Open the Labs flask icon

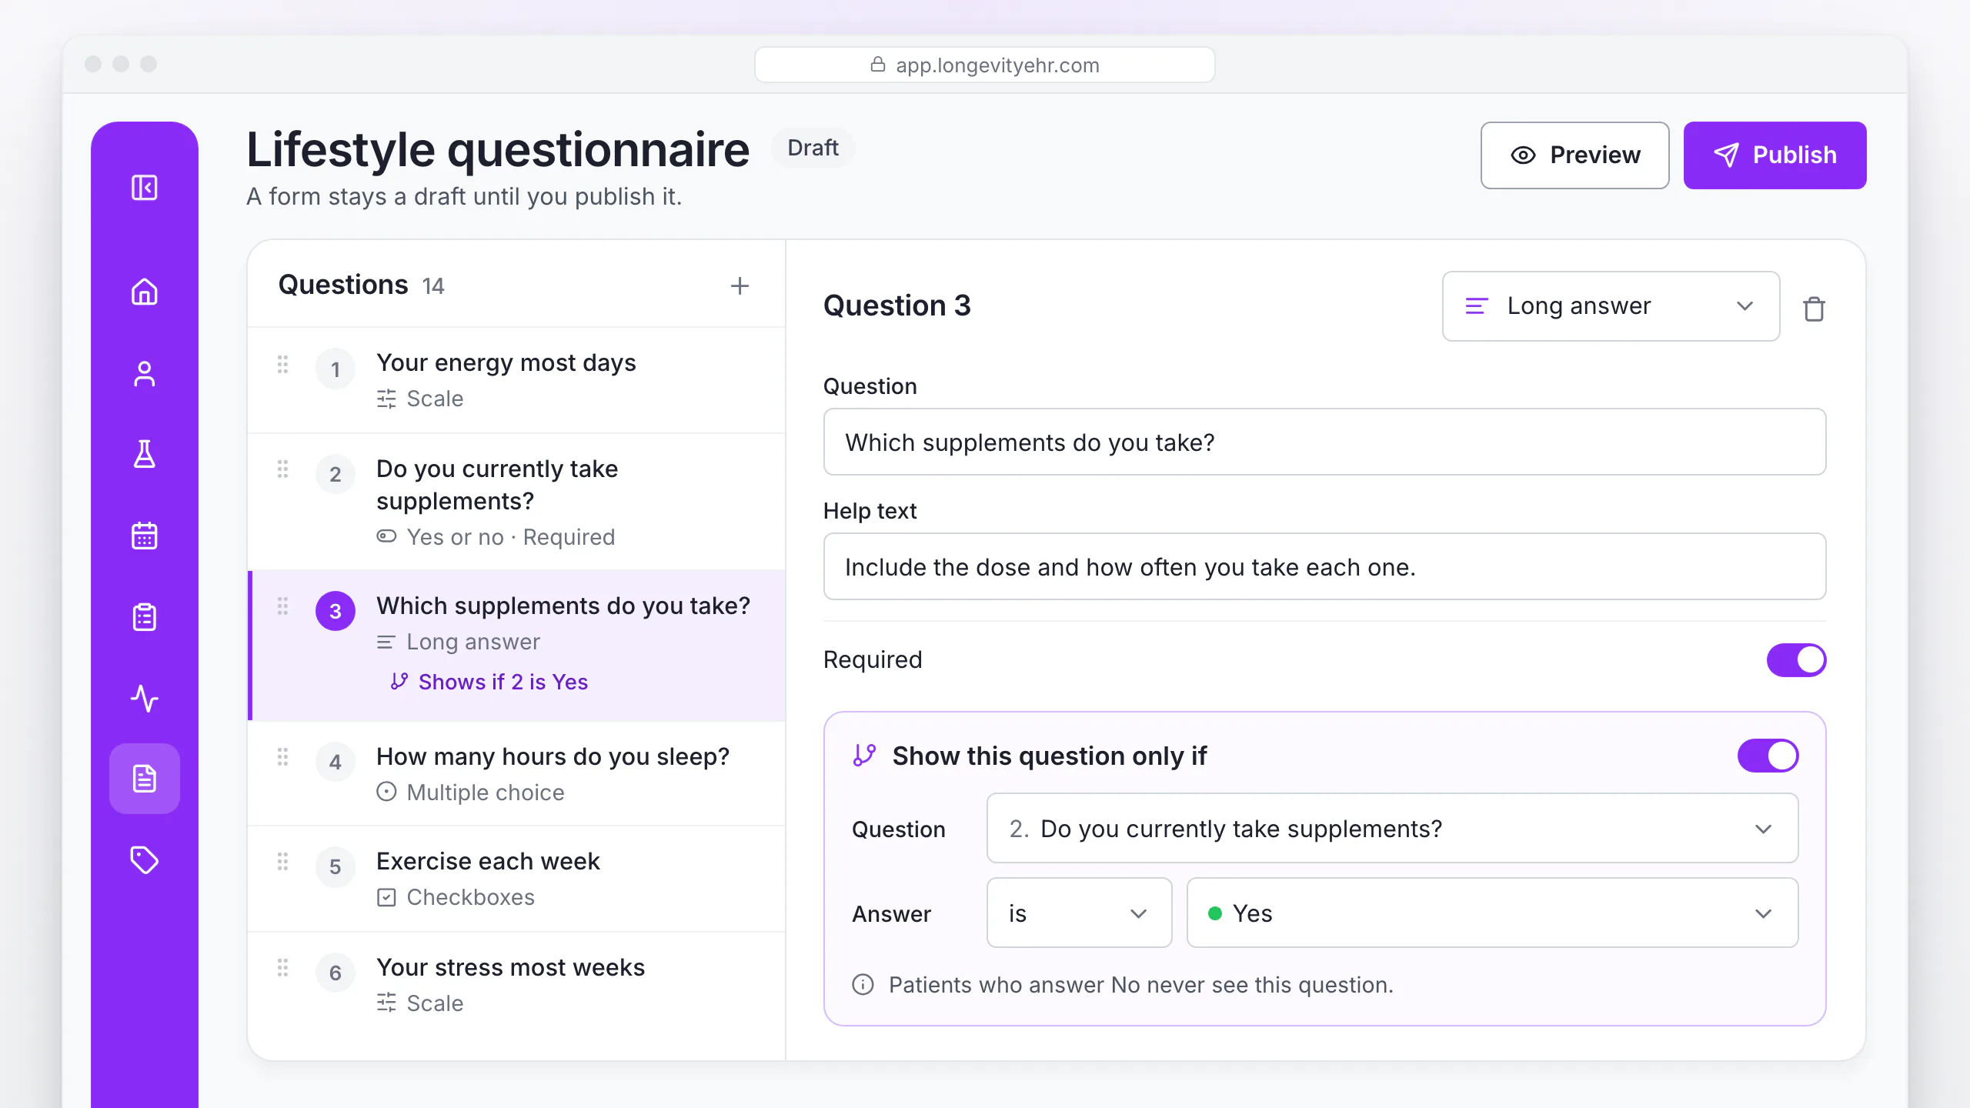tap(144, 455)
